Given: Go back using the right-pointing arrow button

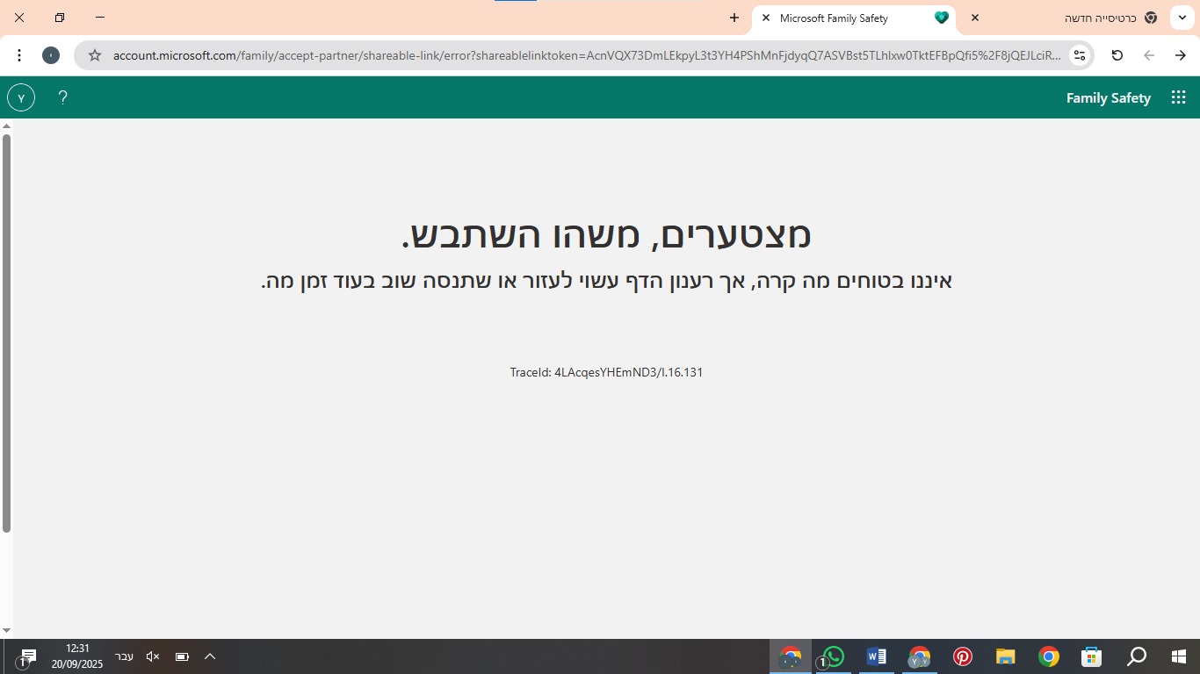Looking at the screenshot, I should click(1181, 55).
